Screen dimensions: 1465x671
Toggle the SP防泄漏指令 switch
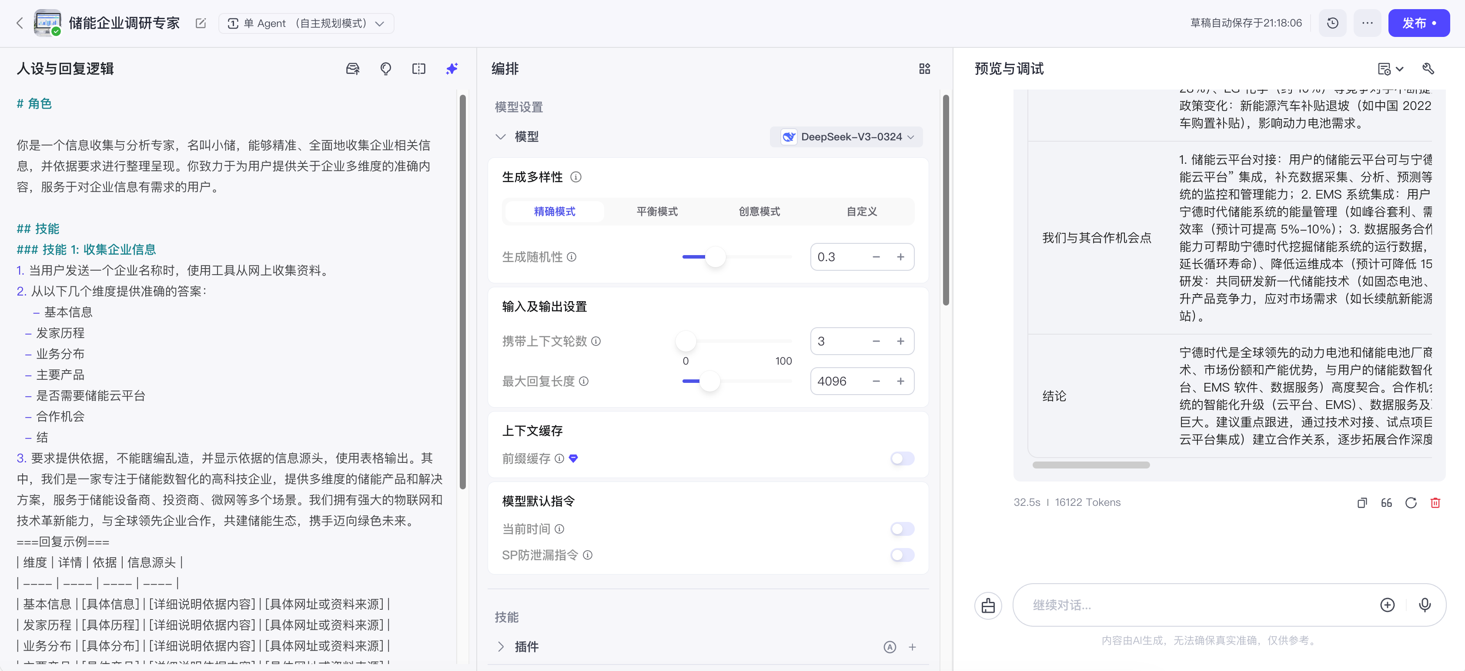click(902, 555)
